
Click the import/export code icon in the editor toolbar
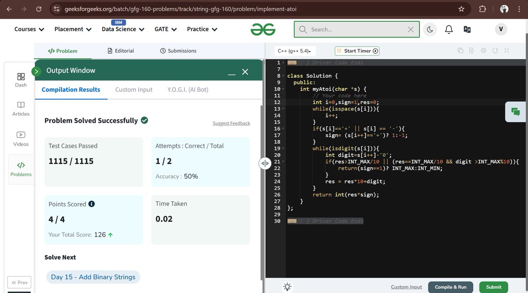[472, 51]
